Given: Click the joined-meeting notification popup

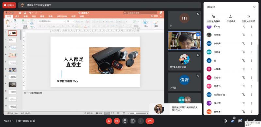Looking at the screenshot, I should tap(176, 109).
